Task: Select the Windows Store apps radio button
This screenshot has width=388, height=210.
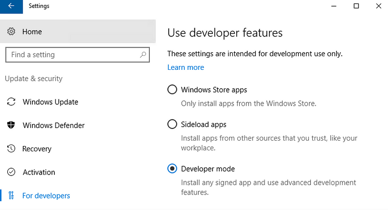Action: [x=172, y=89]
